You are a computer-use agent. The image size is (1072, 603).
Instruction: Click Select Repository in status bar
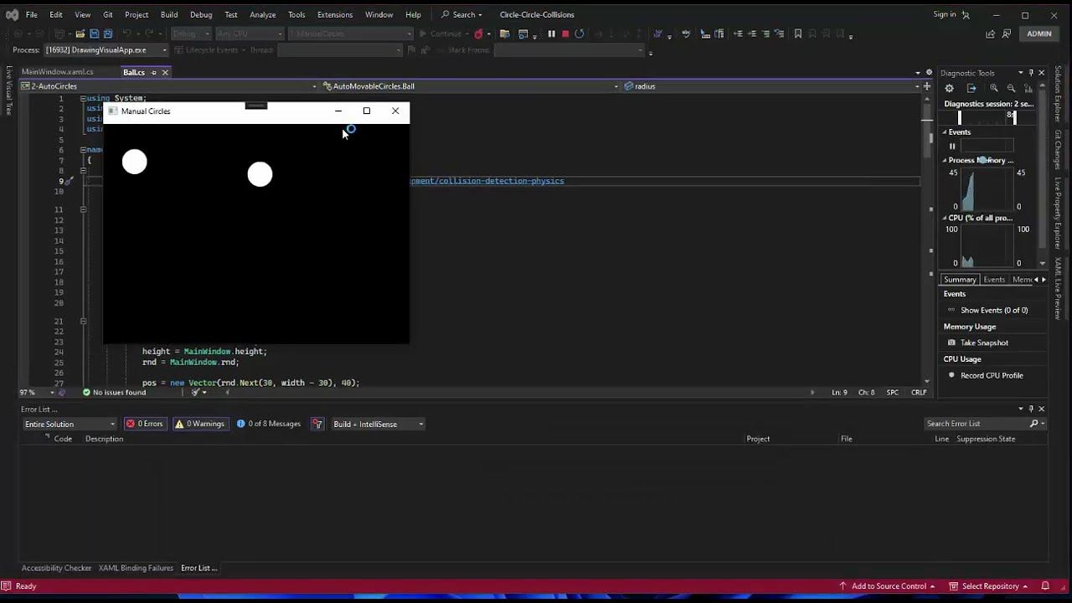pos(990,586)
